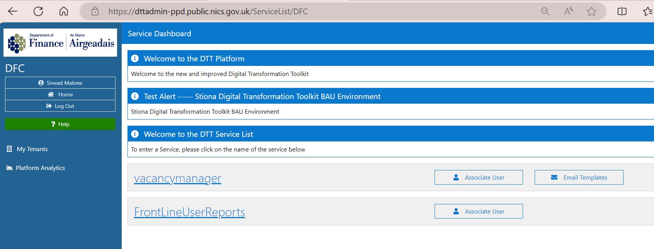Open Sinead Malone profile button
The width and height of the screenshot is (654, 249).
[x=60, y=83]
